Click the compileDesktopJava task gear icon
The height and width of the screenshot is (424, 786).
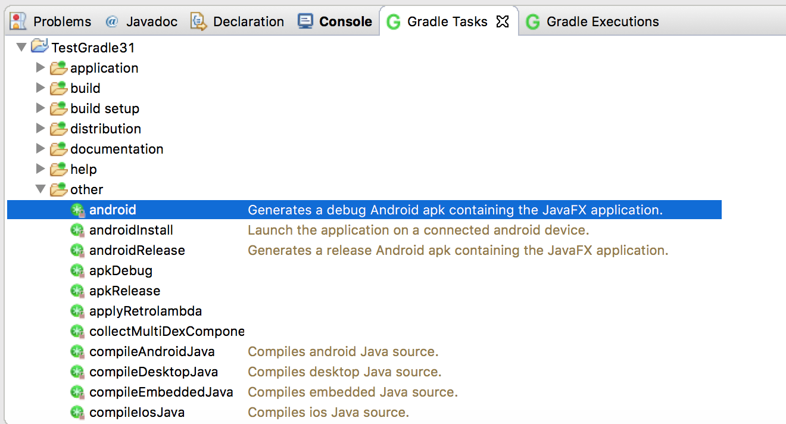(x=77, y=372)
